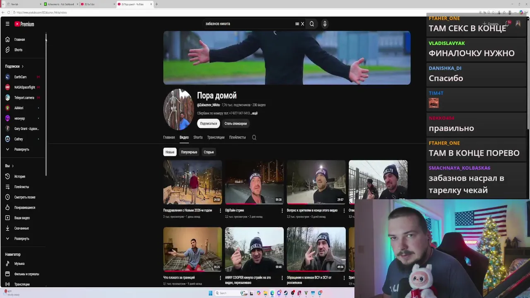Click in the YouTube search field
This screenshot has width=530, height=298.
click(248, 24)
